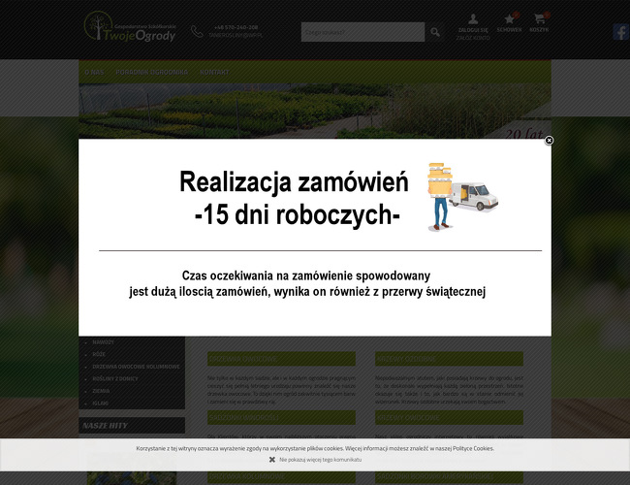Select Rośliny z donicy category
Image resolution: width=630 pixels, height=485 pixels.
point(115,378)
